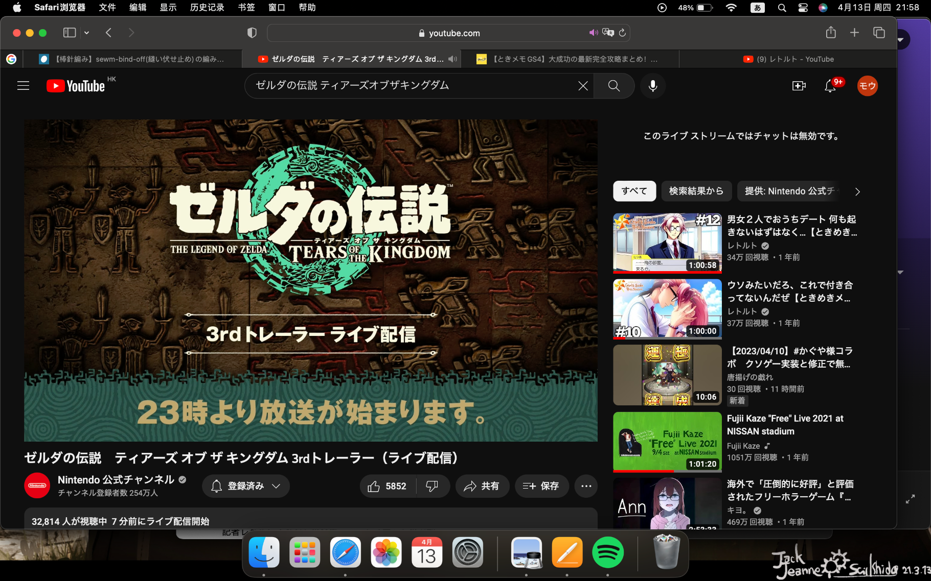The image size is (931, 581).
Task: Run search with the magnifier button
Action: coord(614,86)
